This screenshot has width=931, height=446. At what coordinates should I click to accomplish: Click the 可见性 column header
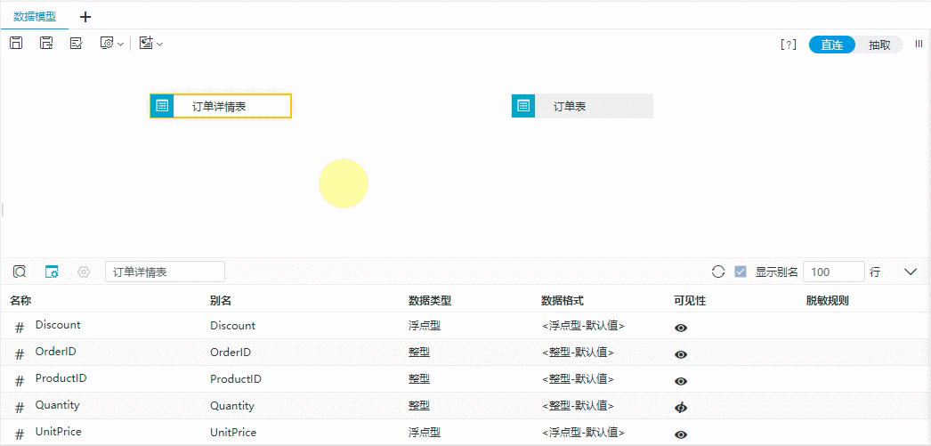pos(689,301)
